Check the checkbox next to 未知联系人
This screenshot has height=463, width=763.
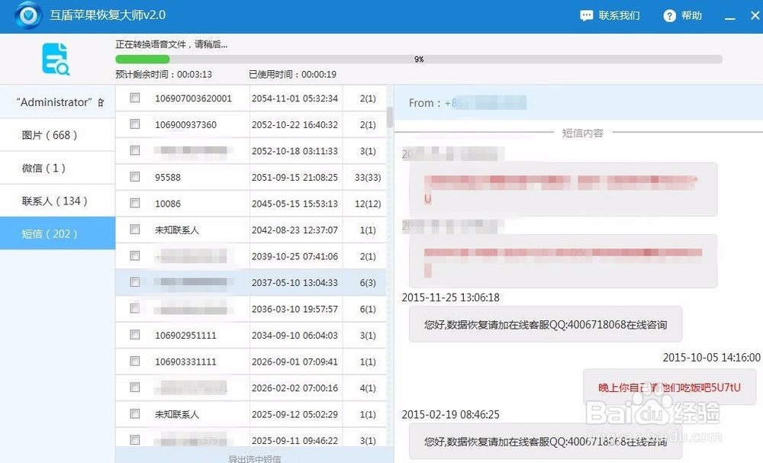point(134,230)
